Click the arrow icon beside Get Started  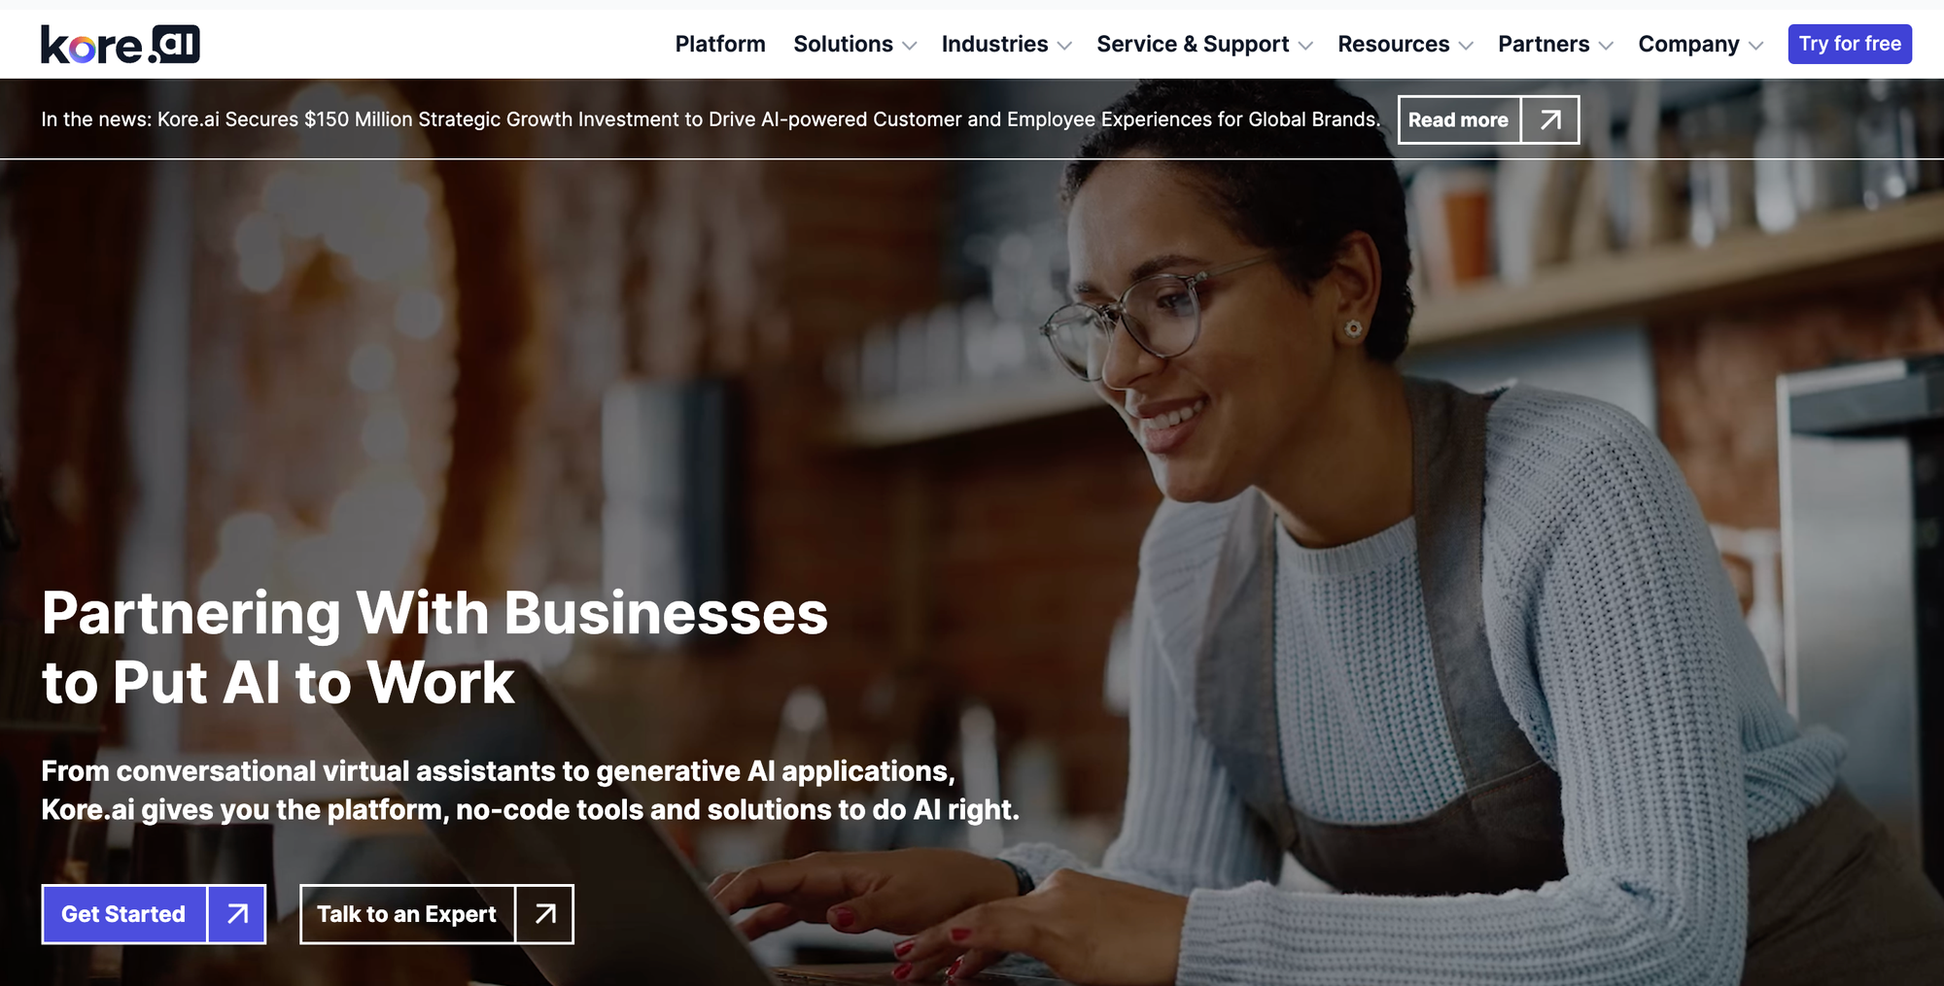coord(237,914)
